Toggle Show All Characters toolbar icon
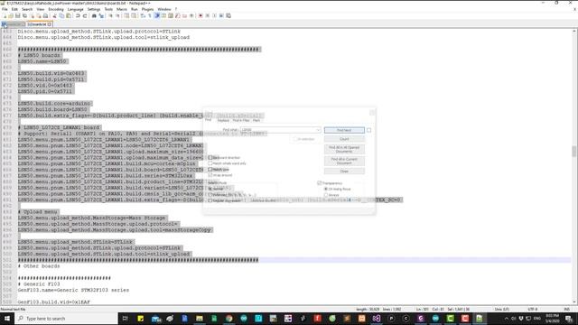578x325 pixels. (150, 16)
